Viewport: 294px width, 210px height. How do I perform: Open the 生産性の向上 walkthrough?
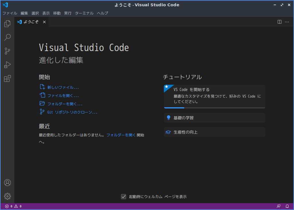(x=214, y=132)
